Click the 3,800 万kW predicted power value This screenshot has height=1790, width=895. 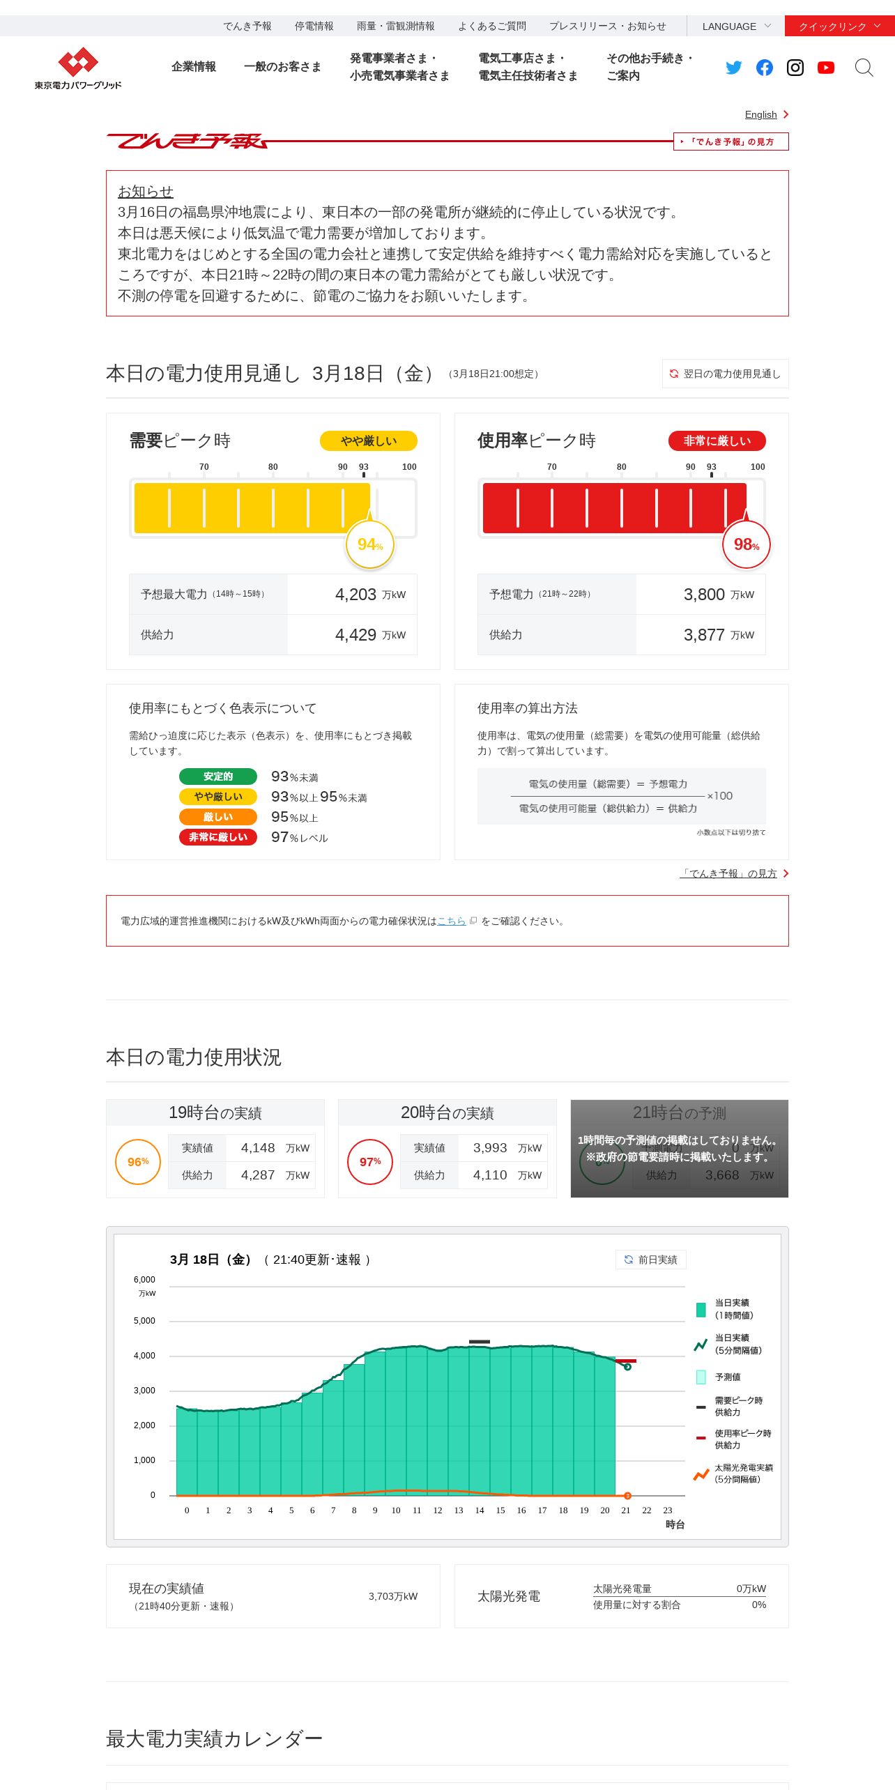pos(719,595)
